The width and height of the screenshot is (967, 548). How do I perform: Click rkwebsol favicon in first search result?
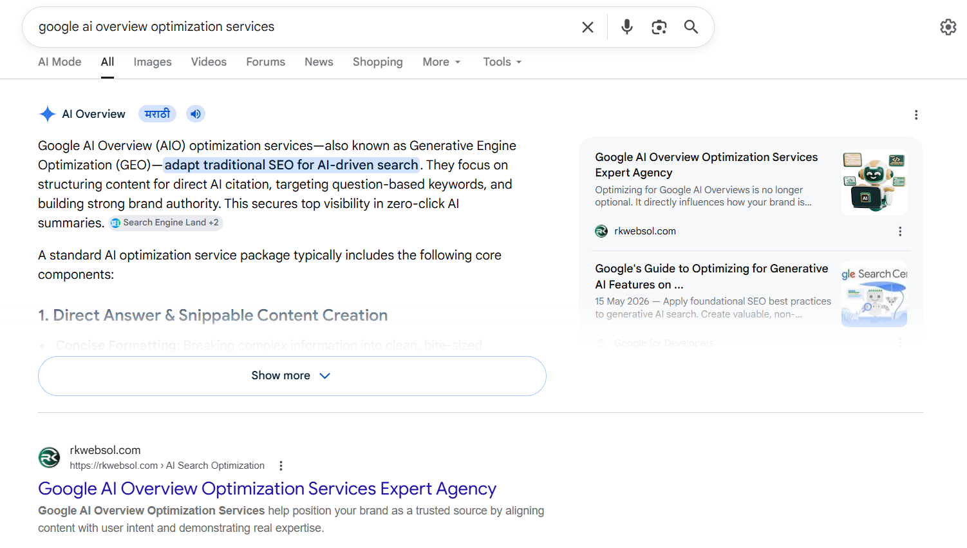pos(49,457)
